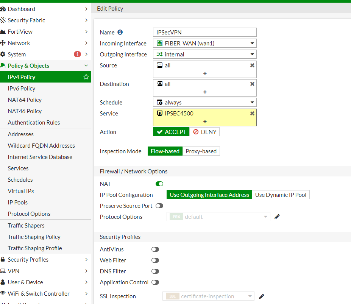Remove the 'all' entry from Destination
351x304 pixels.
coord(252,84)
